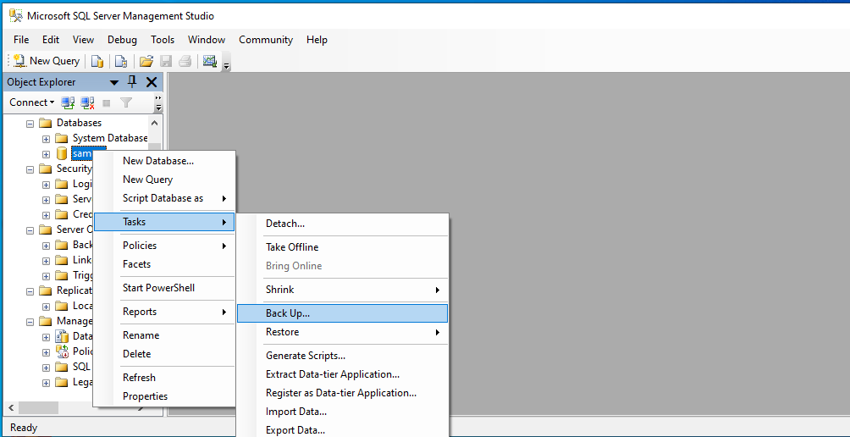
Task: Open the Script Database as submenu
Action: 164,198
